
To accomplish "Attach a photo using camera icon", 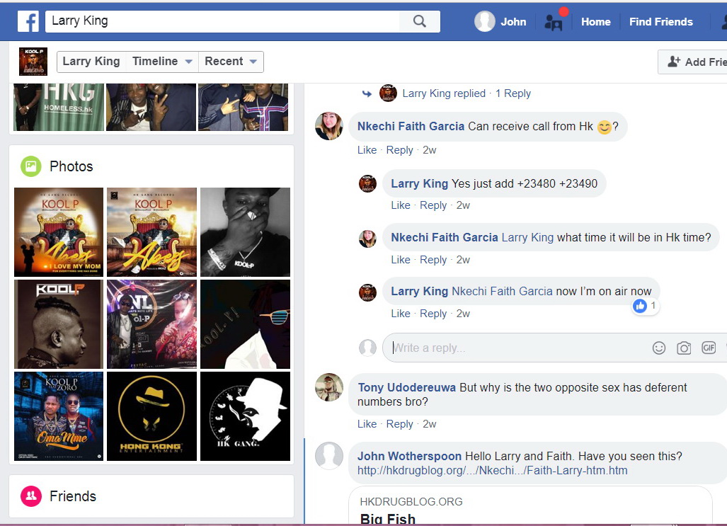I will click(x=684, y=348).
